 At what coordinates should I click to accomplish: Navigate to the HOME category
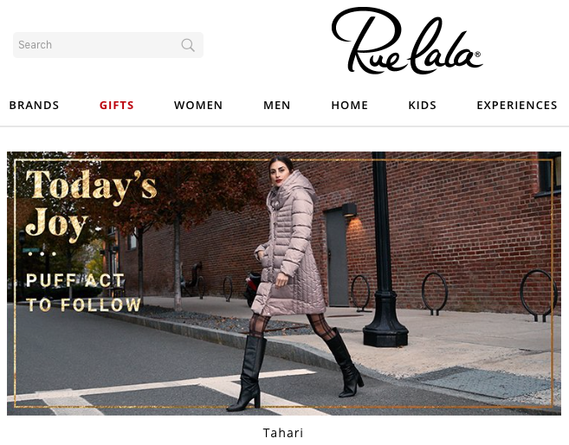tap(350, 105)
